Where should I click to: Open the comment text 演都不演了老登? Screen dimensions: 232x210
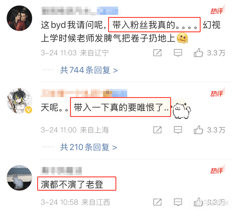[x=72, y=184]
